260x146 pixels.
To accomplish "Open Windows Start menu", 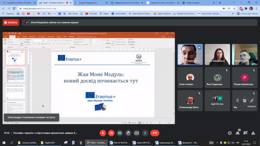I will point(4,143).
